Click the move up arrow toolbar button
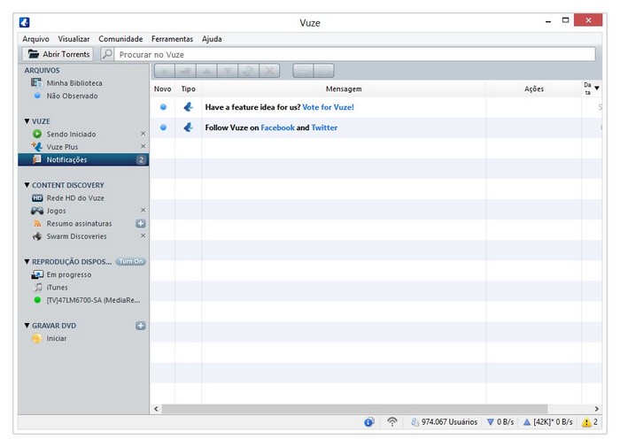The height and width of the screenshot is (447, 620). click(206, 71)
